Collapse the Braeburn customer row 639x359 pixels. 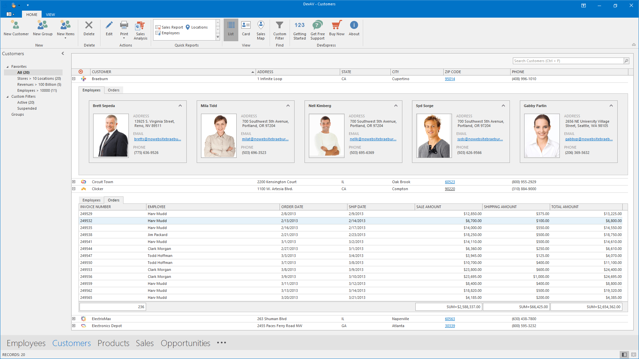74,79
